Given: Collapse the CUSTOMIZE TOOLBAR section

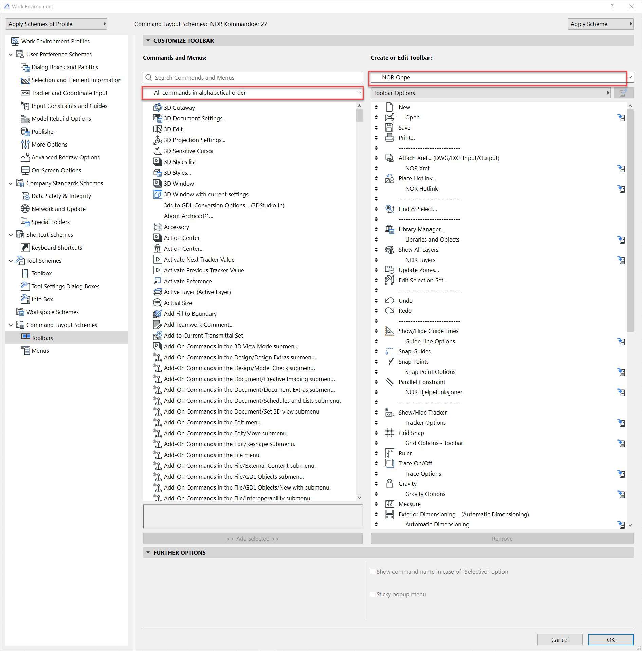Looking at the screenshot, I should point(148,41).
